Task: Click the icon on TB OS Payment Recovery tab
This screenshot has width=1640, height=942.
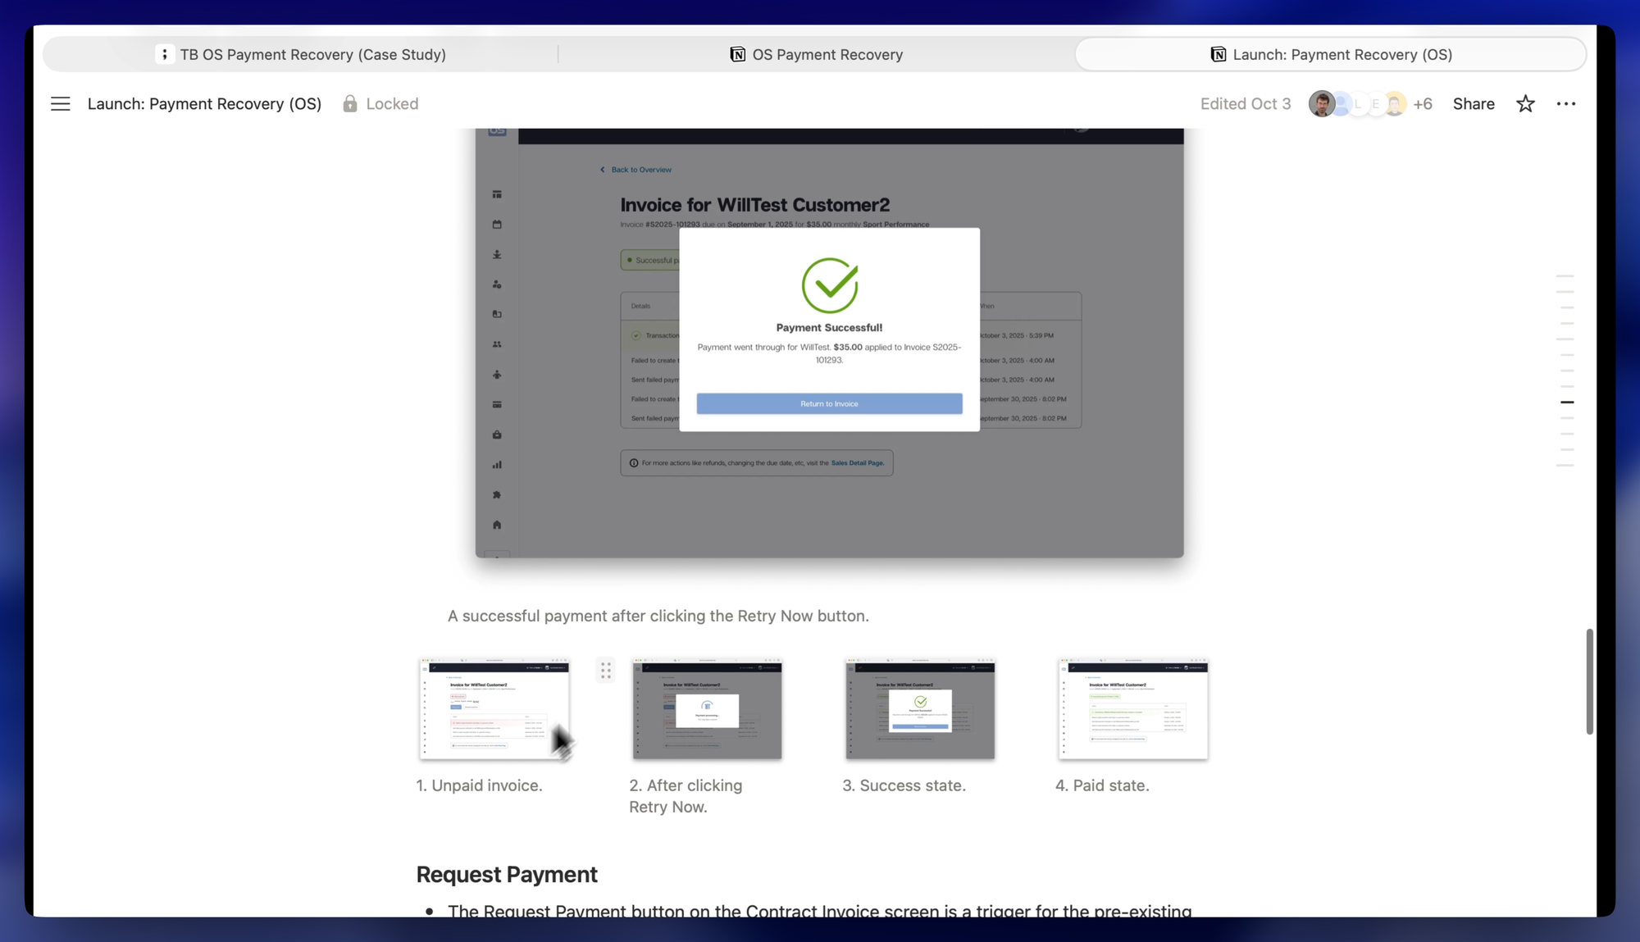Action: coord(164,54)
